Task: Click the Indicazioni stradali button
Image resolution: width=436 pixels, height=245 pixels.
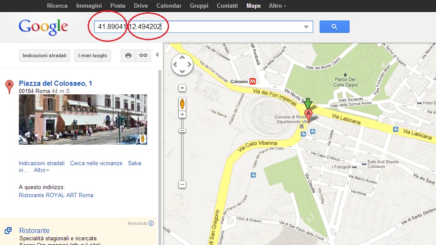Action: click(44, 55)
